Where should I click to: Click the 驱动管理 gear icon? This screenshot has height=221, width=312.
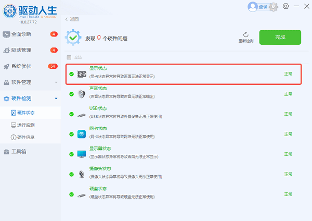pyautogui.click(x=6, y=51)
